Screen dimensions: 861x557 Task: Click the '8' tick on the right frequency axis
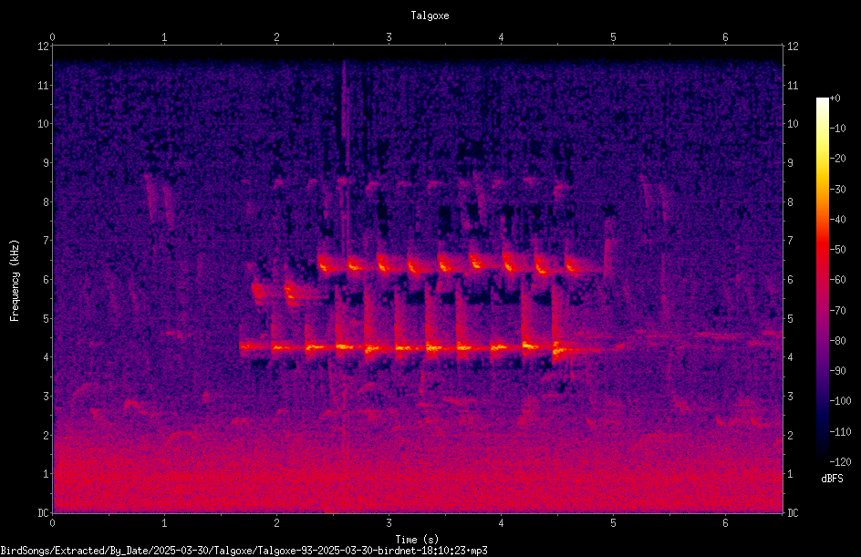coord(790,202)
